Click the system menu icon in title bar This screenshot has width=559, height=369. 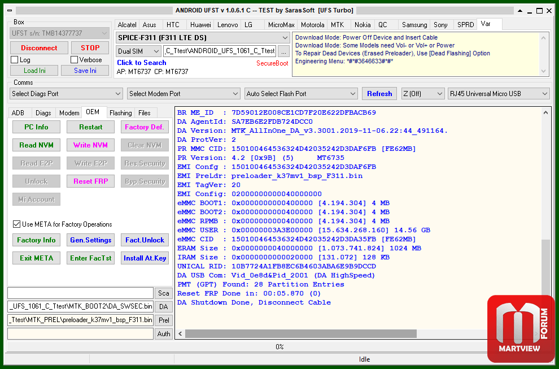(10, 10)
